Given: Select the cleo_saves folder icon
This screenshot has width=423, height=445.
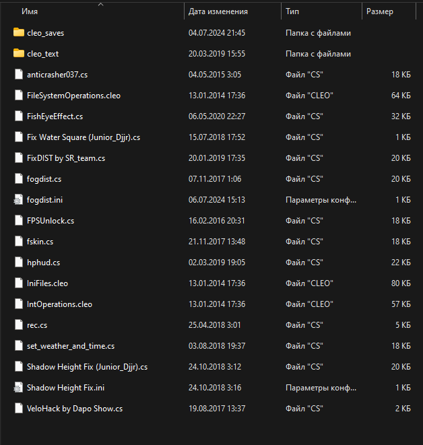Looking at the screenshot, I should click(x=19, y=32).
